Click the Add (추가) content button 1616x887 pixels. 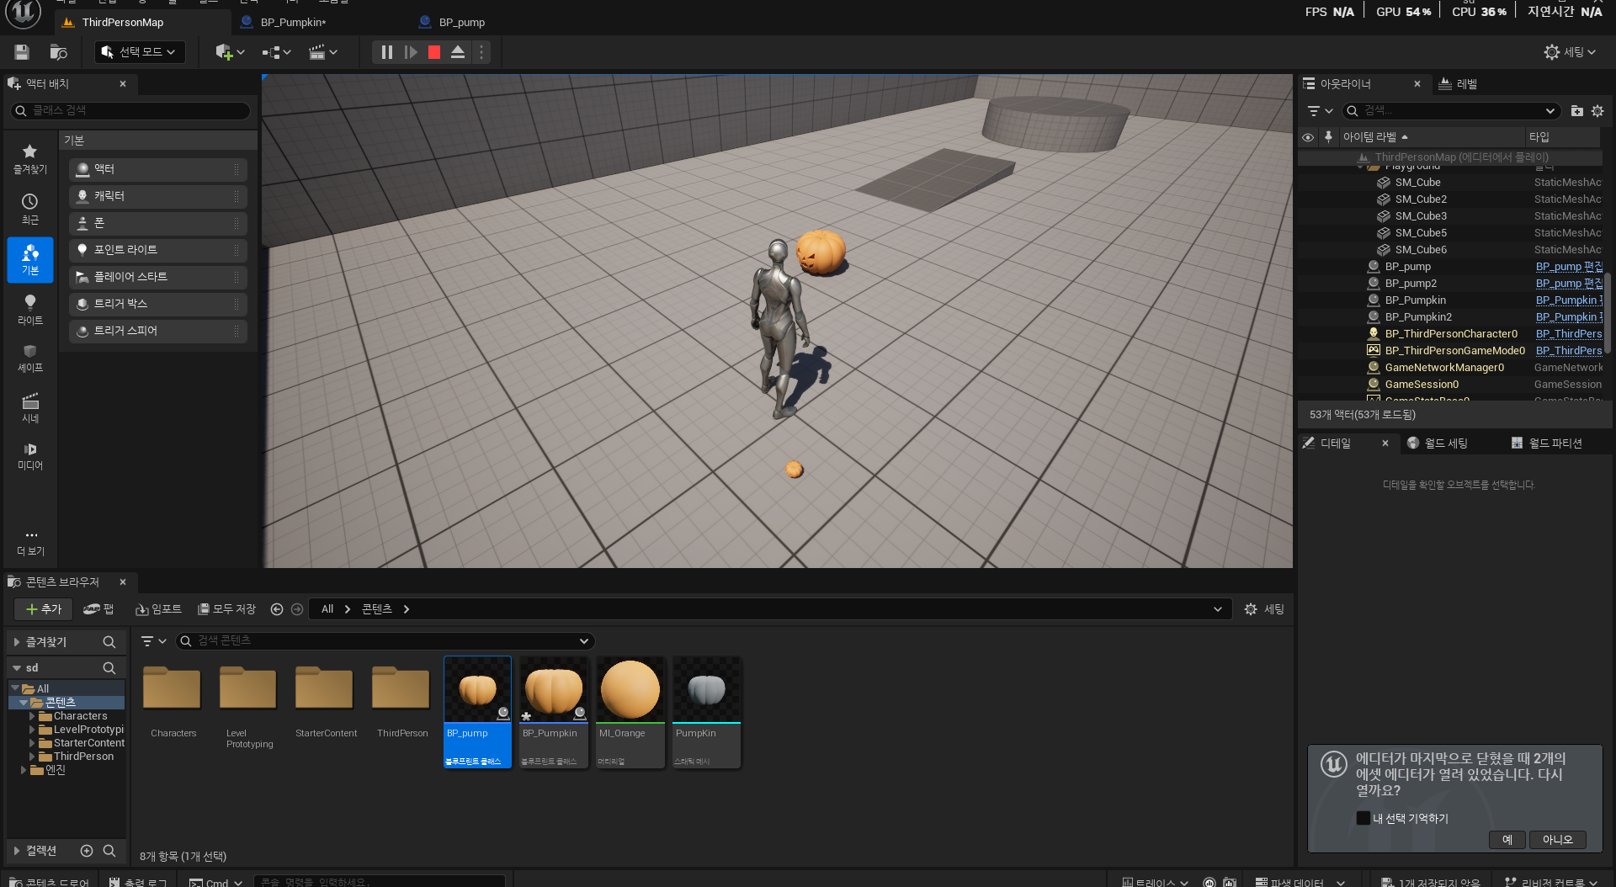pos(43,609)
